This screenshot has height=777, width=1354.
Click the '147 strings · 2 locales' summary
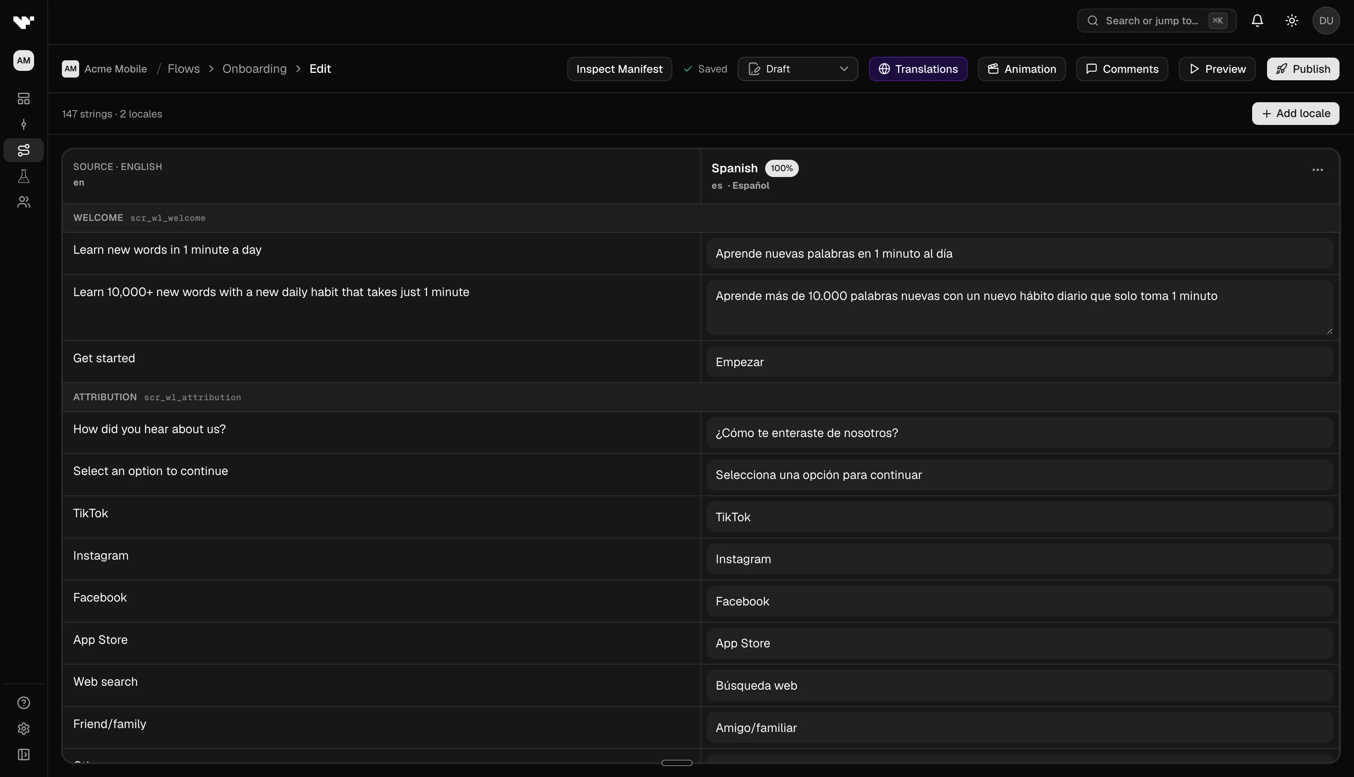[x=112, y=114]
